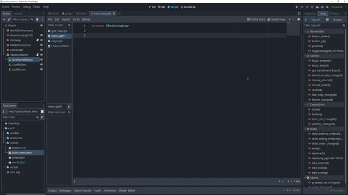348x195 pixels.
Task: Toggle visibility of Camera3D node
Action: tap(41, 50)
